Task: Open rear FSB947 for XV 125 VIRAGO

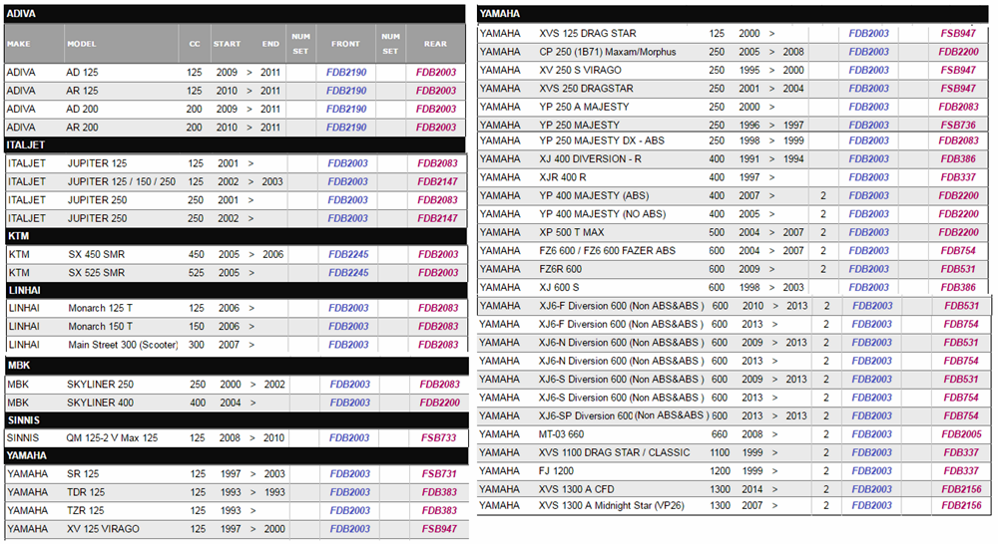Action: tap(439, 529)
